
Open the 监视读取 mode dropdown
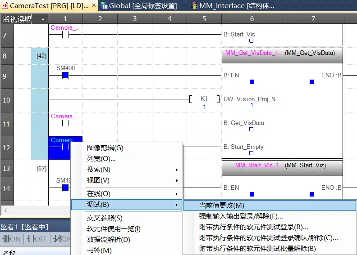pyautogui.click(x=43, y=19)
